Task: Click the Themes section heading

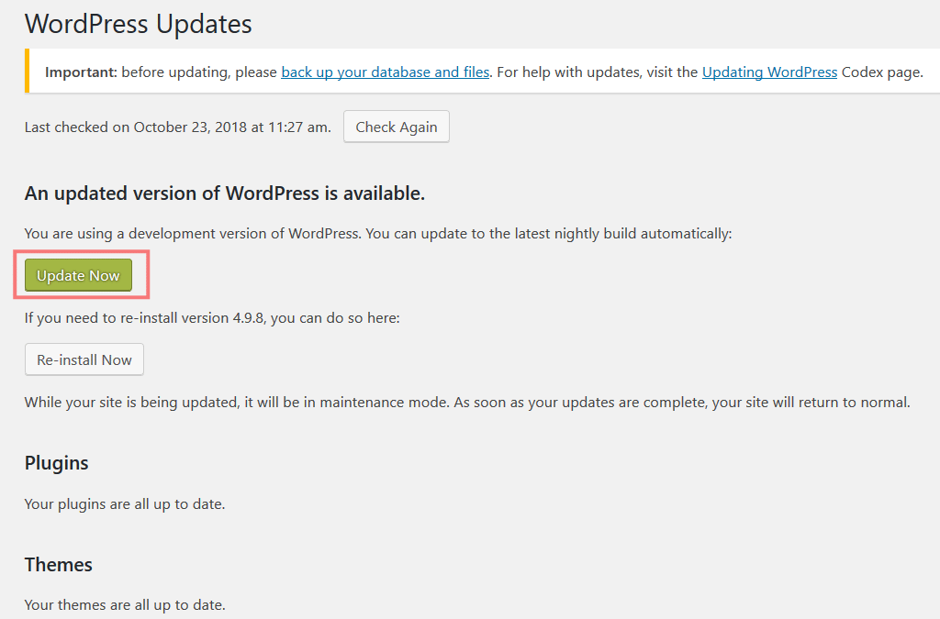Action: tap(58, 565)
